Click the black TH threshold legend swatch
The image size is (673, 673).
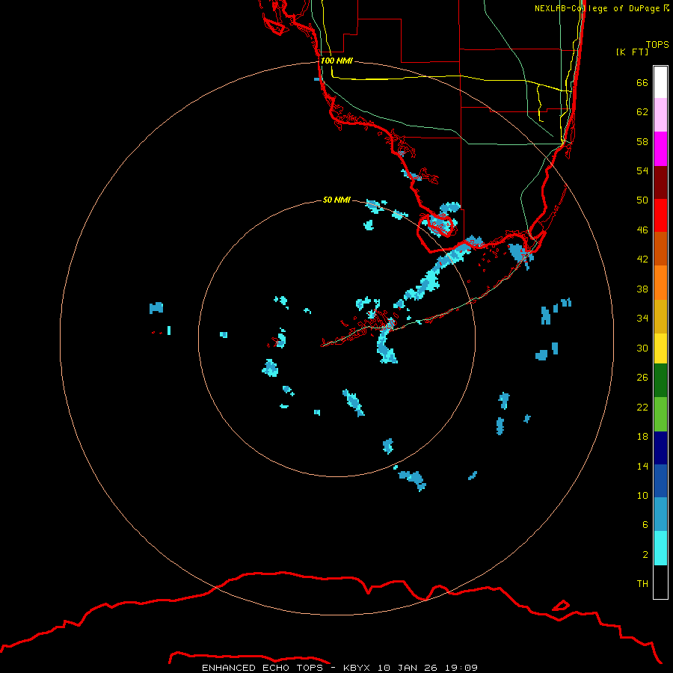tap(660, 582)
